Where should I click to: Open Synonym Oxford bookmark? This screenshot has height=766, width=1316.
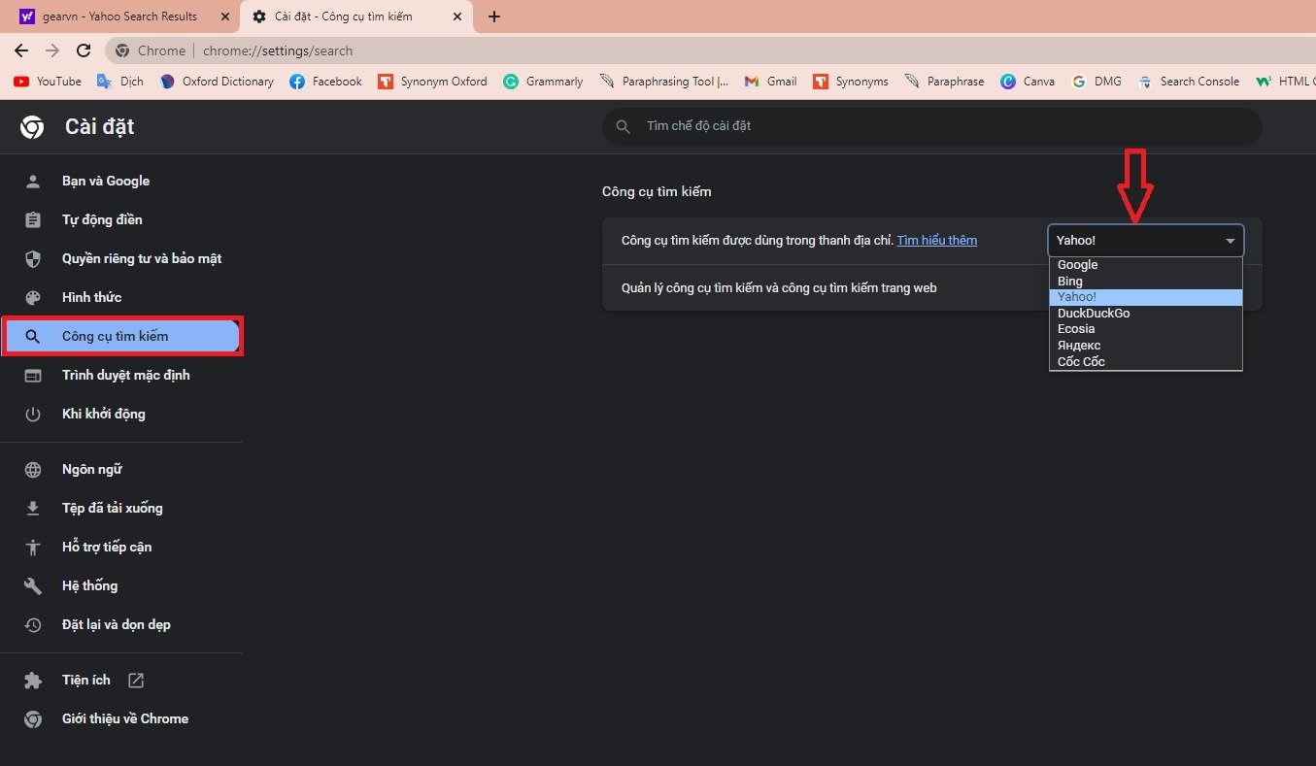point(432,82)
